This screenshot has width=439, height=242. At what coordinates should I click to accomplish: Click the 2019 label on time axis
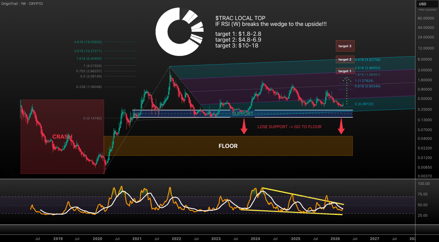58,238
